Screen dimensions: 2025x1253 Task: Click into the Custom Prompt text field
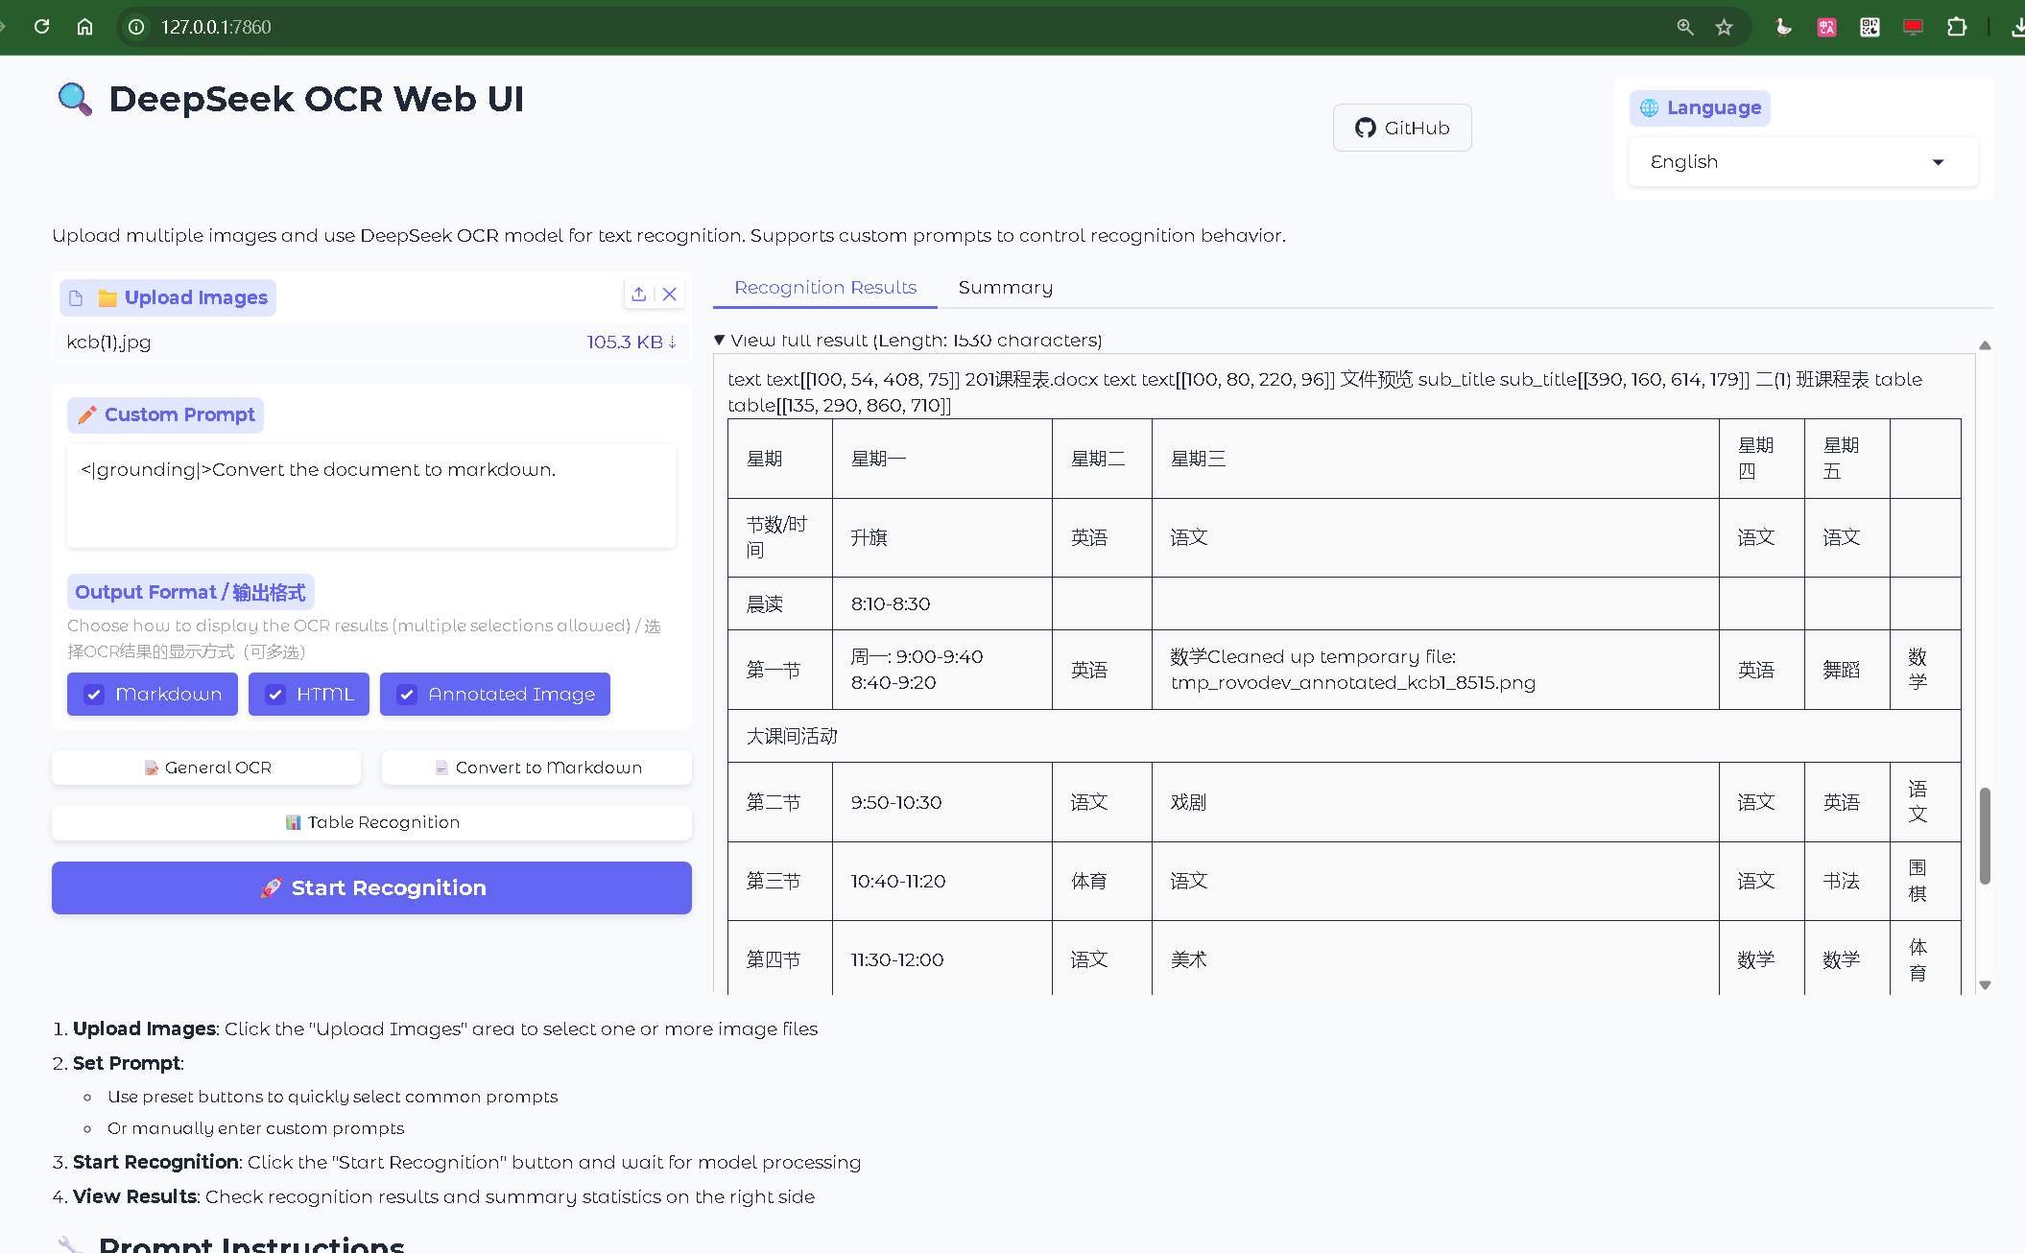pyautogui.click(x=370, y=495)
